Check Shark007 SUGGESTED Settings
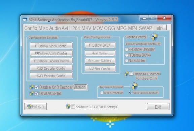The width and height of the screenshot is (194, 131). click(x=73, y=107)
